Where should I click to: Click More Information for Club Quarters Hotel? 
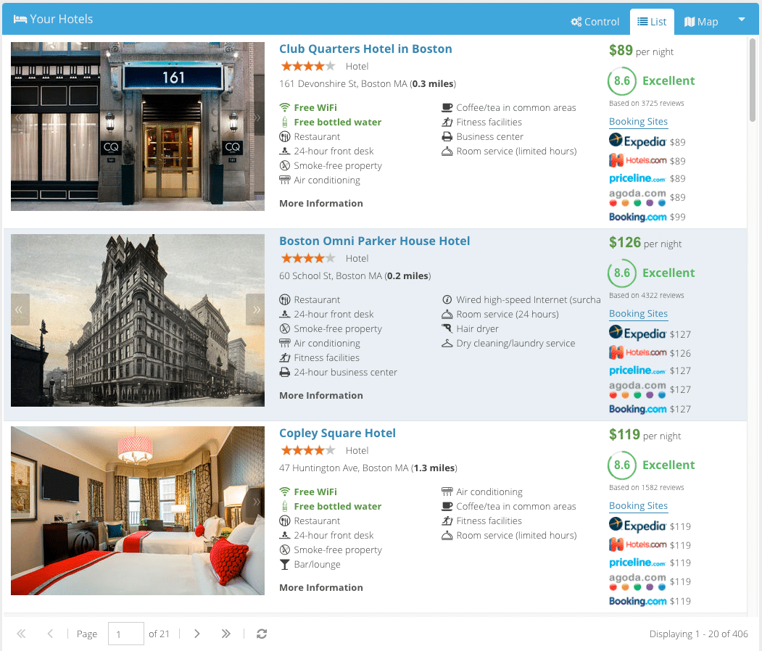(x=320, y=203)
